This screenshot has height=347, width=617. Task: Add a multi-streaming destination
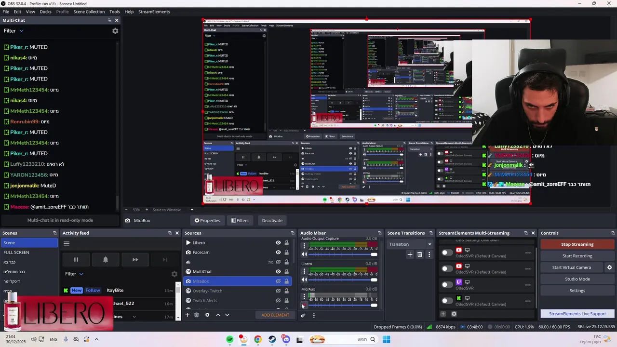point(443,314)
